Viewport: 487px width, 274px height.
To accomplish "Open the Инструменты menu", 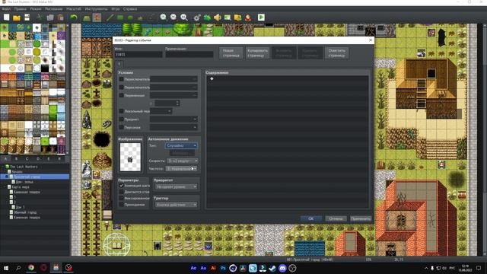I will pos(96,9).
